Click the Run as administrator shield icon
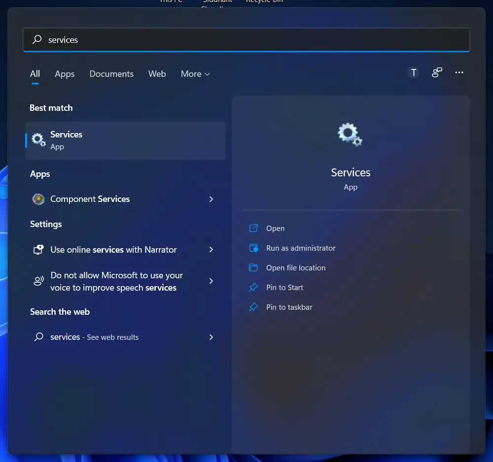493x462 pixels. pyautogui.click(x=253, y=248)
